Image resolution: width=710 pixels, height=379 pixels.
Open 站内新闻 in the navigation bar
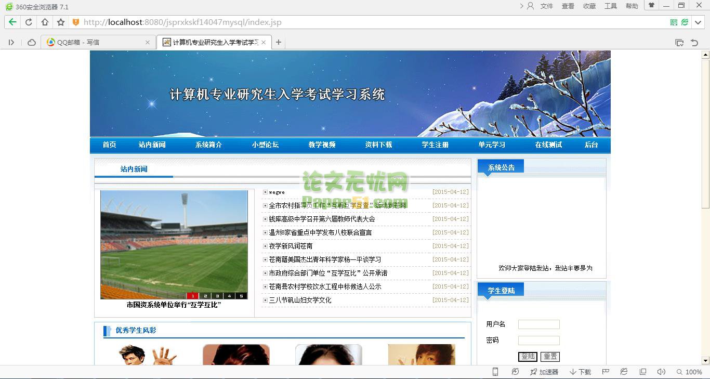coord(152,145)
